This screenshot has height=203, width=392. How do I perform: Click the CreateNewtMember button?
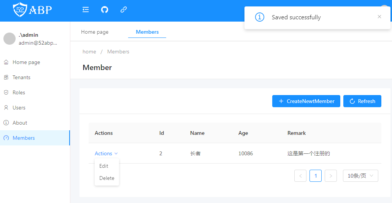click(306, 101)
